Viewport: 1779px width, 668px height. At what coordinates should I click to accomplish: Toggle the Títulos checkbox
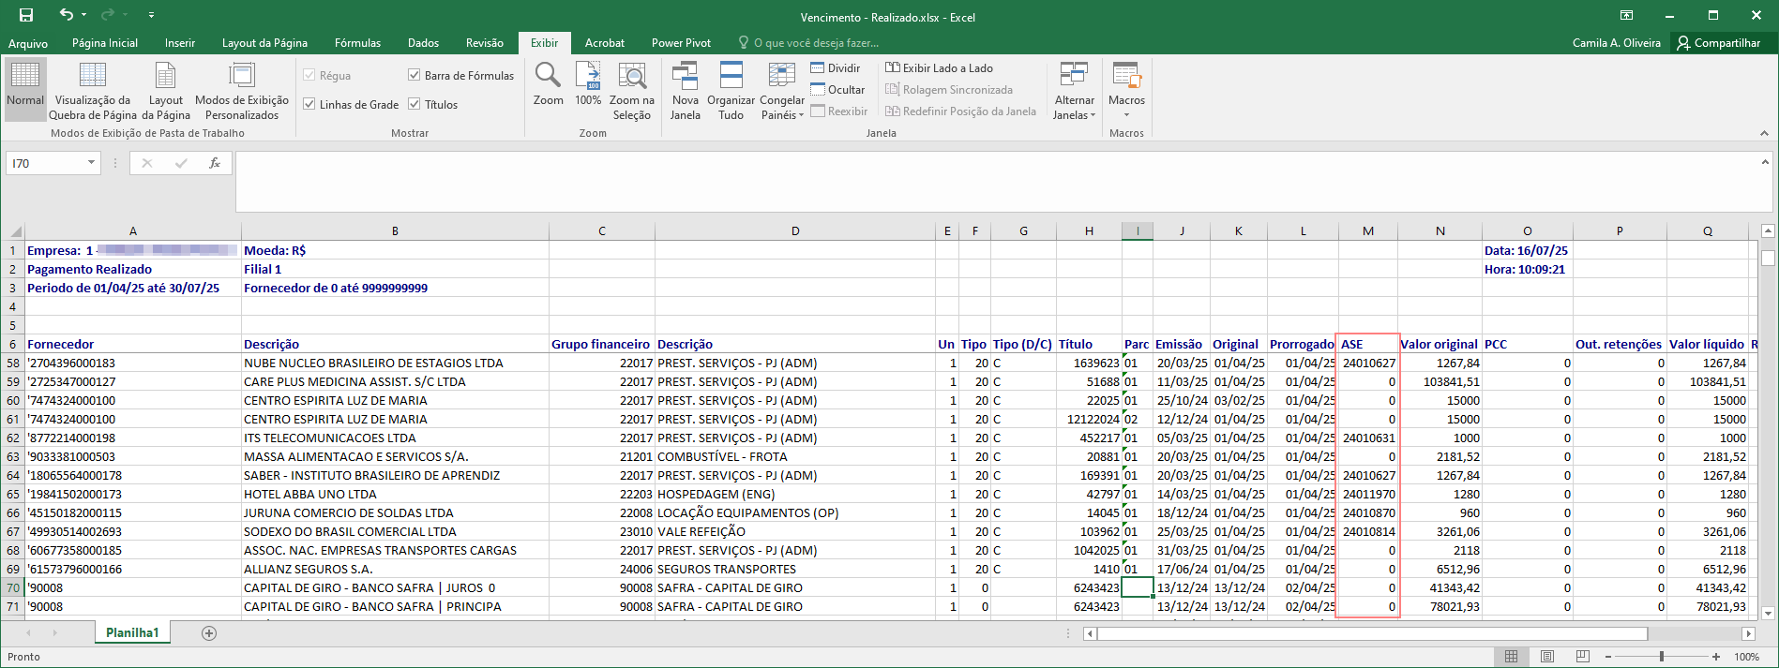(414, 104)
